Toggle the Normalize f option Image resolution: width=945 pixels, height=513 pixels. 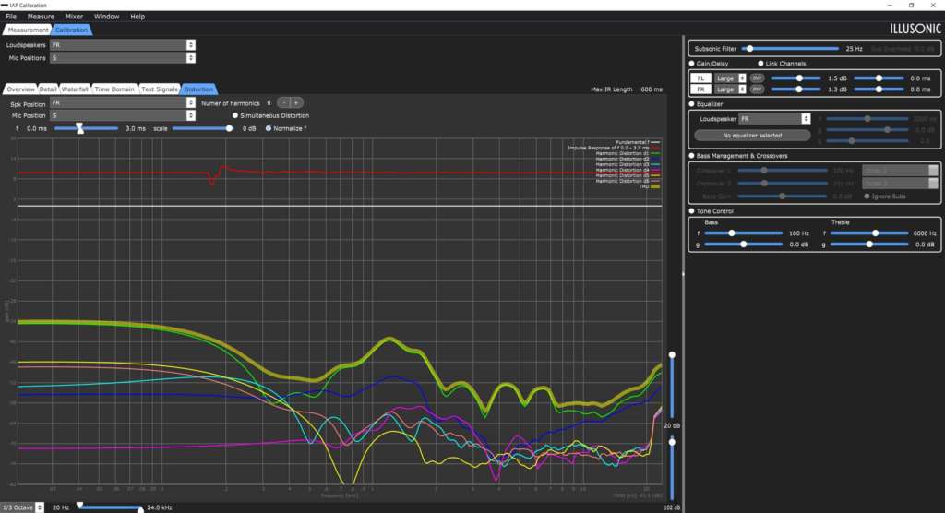click(269, 128)
